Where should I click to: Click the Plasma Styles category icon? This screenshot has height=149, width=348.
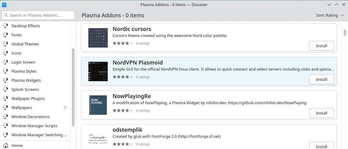[x=6, y=71]
